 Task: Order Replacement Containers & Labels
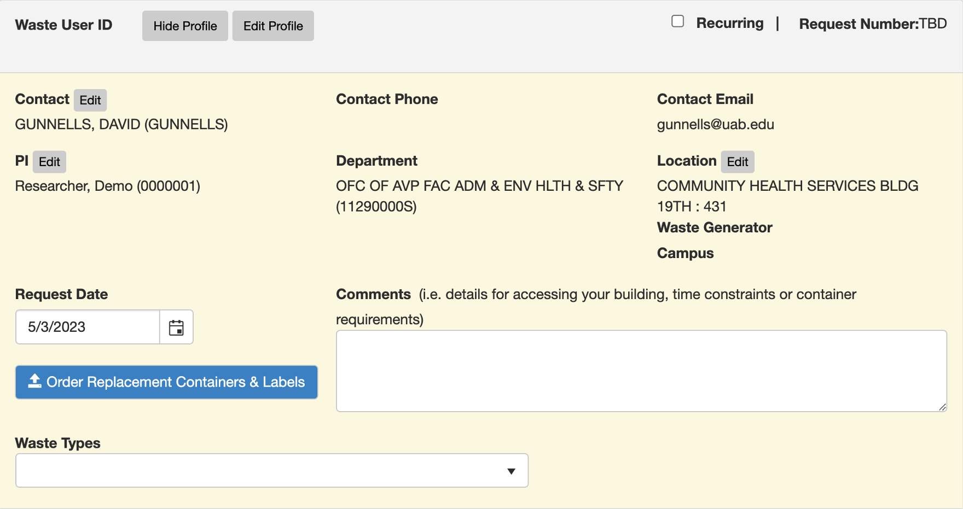click(166, 382)
